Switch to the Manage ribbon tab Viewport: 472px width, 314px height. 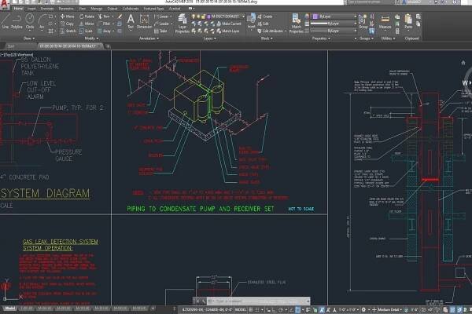click(95, 9)
